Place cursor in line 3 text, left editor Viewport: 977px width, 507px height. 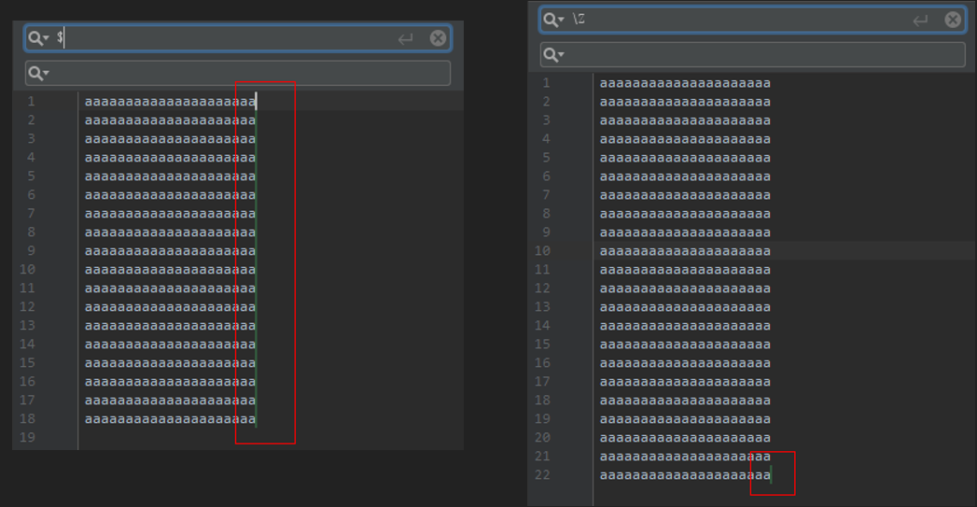(x=170, y=139)
